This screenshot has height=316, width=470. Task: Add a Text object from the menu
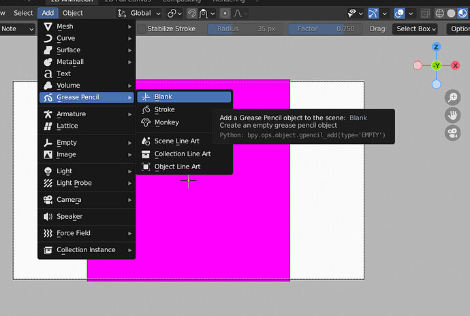tap(87, 73)
